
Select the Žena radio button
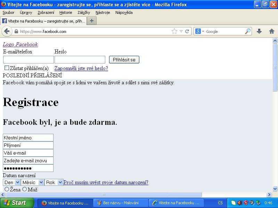pos(7,189)
